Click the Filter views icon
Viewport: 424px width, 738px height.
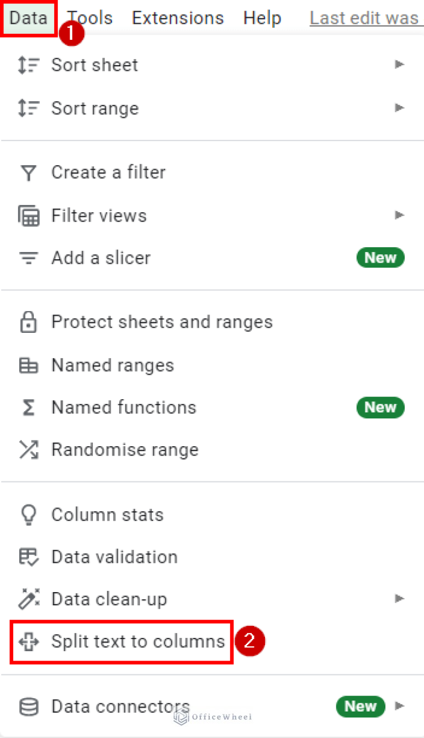[x=28, y=216]
